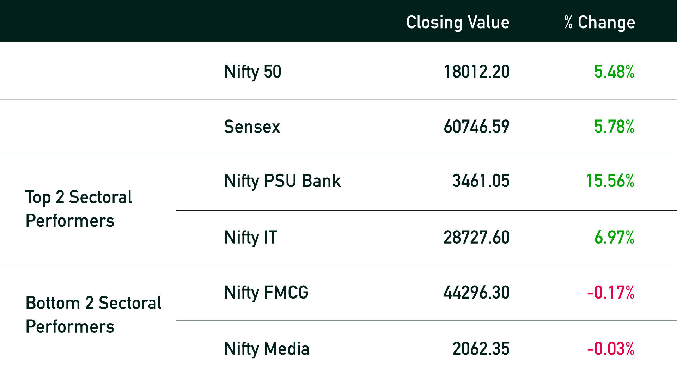Viewport: 677px width, 380px height.
Task: Click the Nifty 50 index name
Action: point(253,72)
